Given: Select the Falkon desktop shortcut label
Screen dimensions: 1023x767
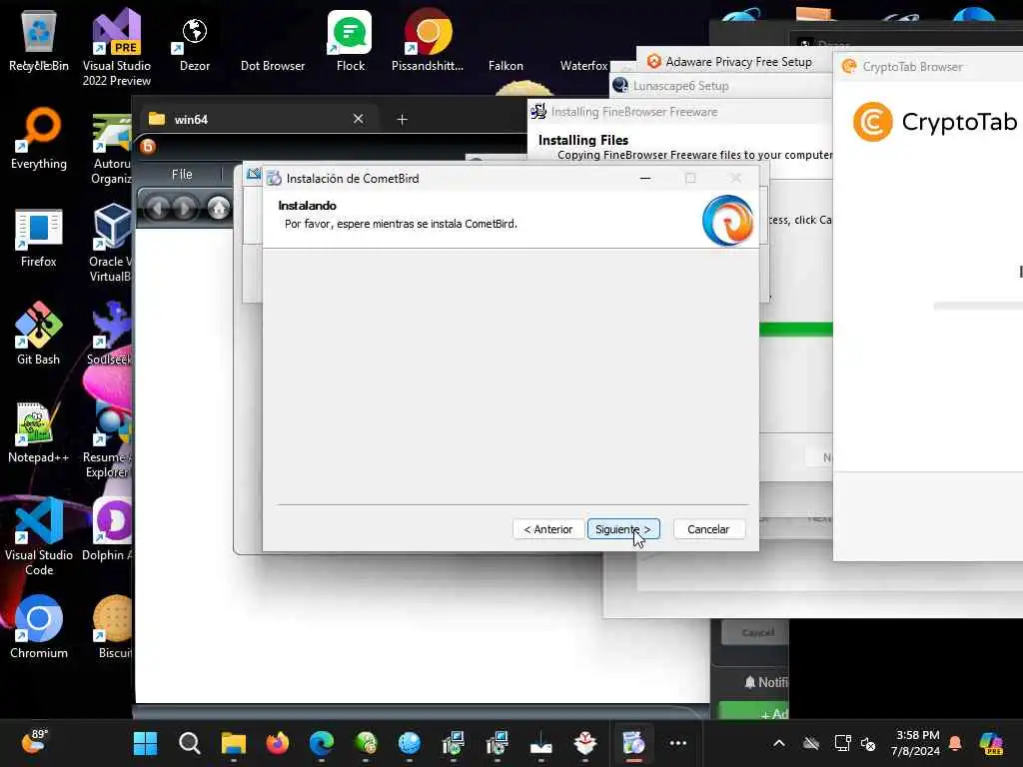Looking at the screenshot, I should click(x=506, y=66).
